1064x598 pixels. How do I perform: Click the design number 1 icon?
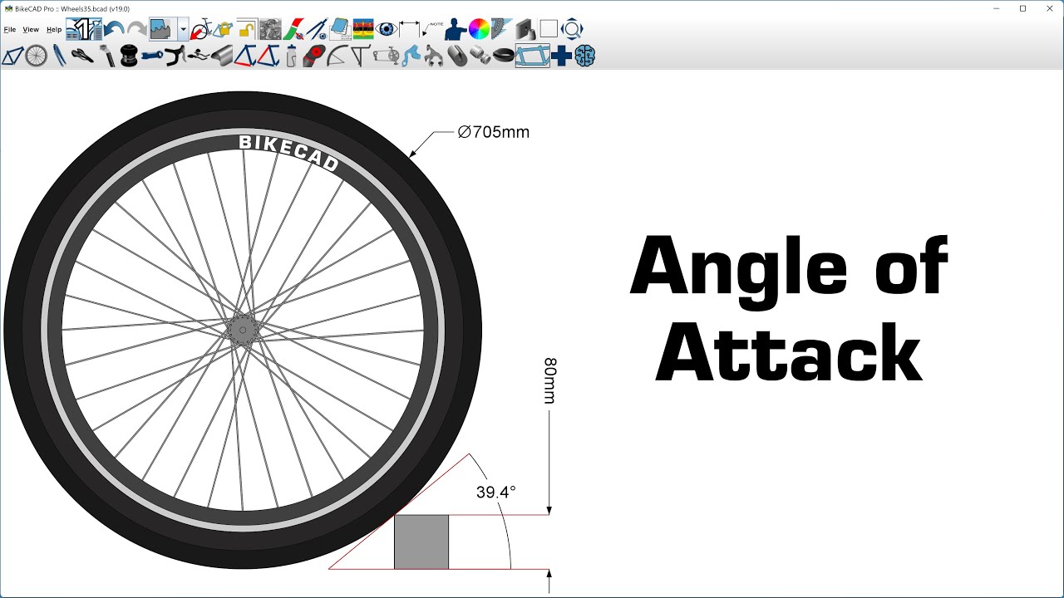point(84,29)
